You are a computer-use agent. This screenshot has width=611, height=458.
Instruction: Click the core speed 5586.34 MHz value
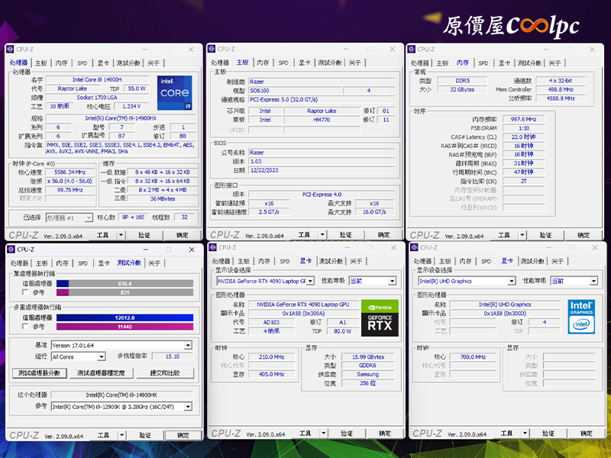pyautogui.click(x=70, y=173)
